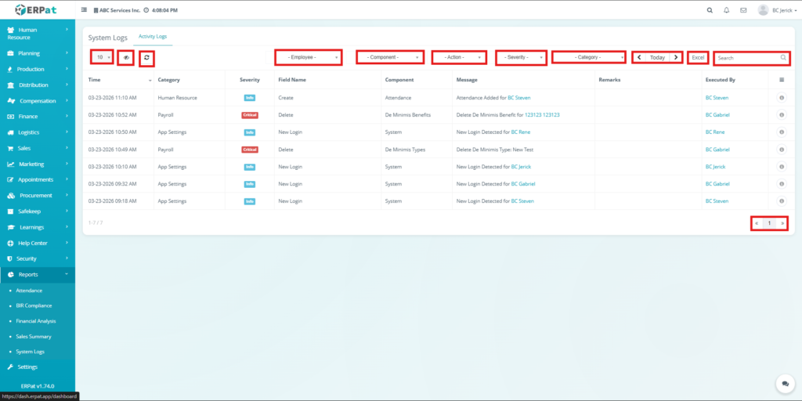The width and height of the screenshot is (802, 401).
Task: Go to next day arrow
Action: point(676,58)
